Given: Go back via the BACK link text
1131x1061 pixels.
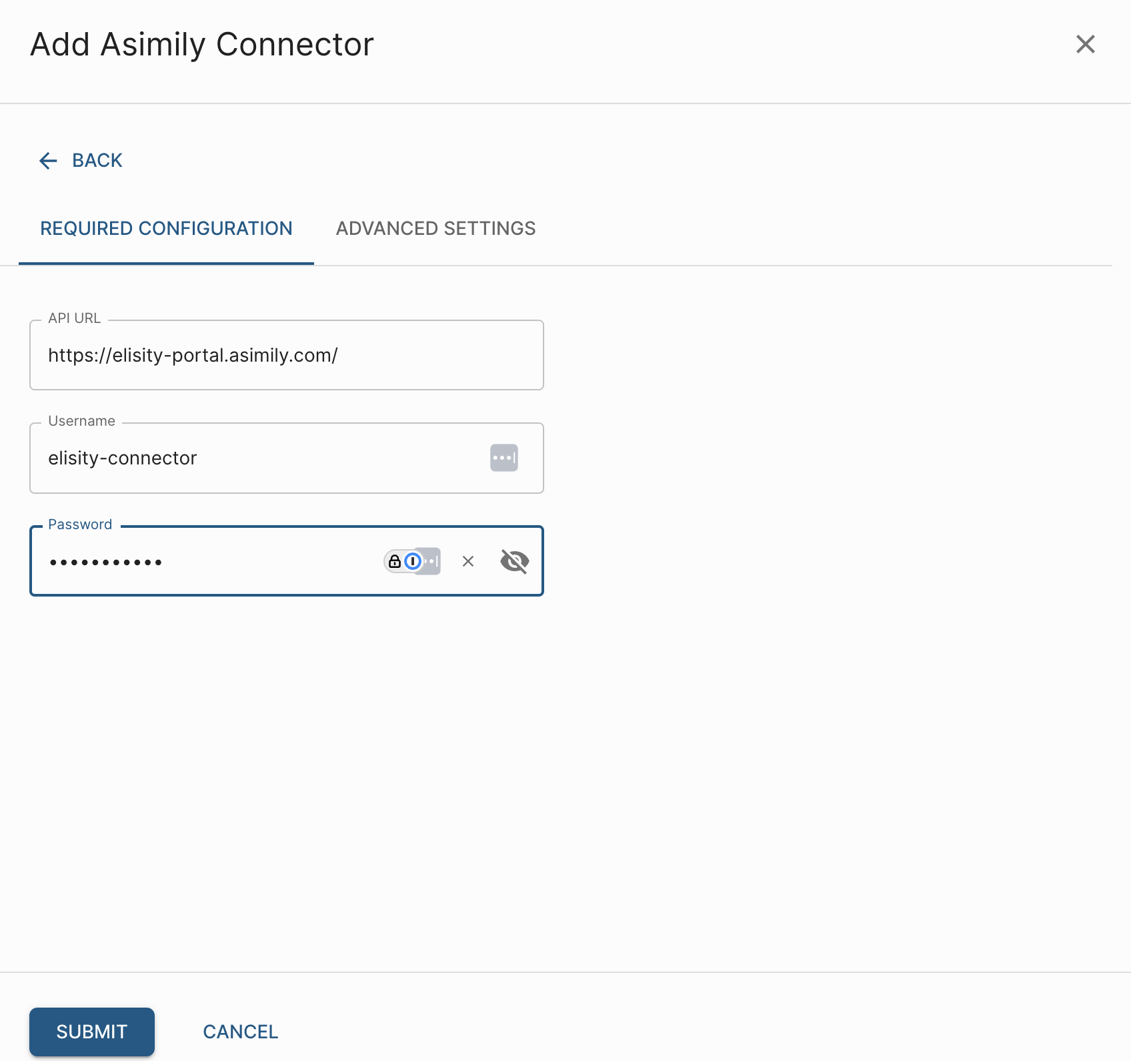Looking at the screenshot, I should pyautogui.click(x=97, y=161).
